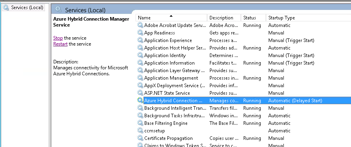
Task: Sort by the Status column header
Action: point(253,17)
